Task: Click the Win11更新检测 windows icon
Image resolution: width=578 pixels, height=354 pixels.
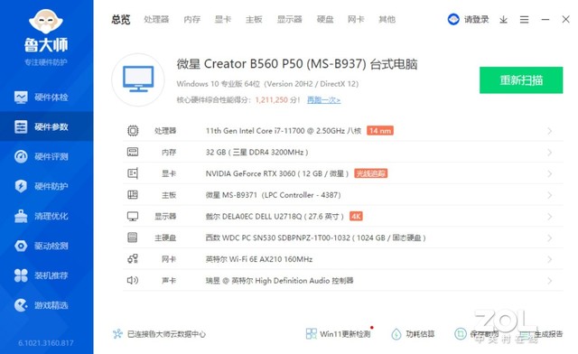Action: click(x=311, y=334)
